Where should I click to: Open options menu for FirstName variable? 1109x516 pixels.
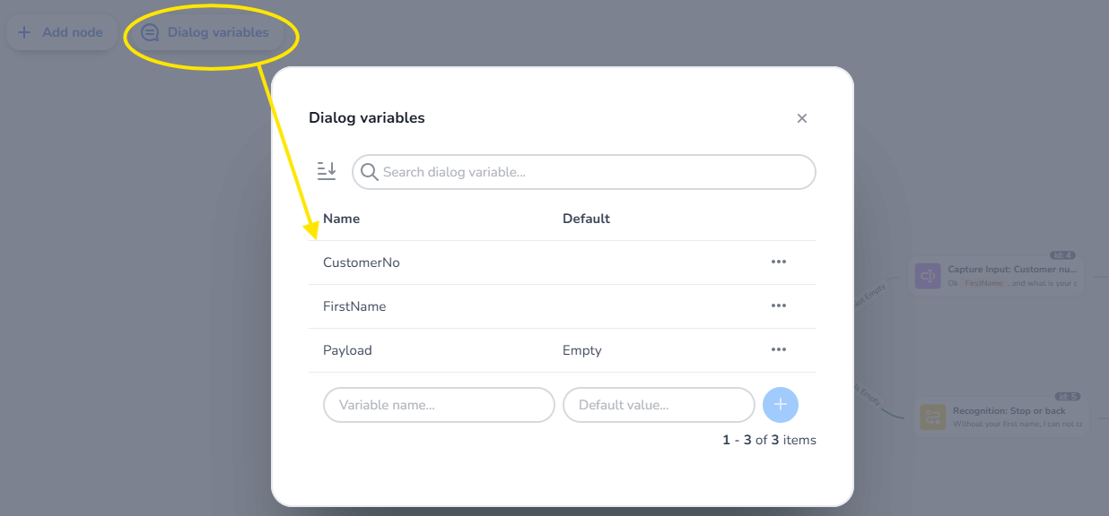tap(778, 305)
